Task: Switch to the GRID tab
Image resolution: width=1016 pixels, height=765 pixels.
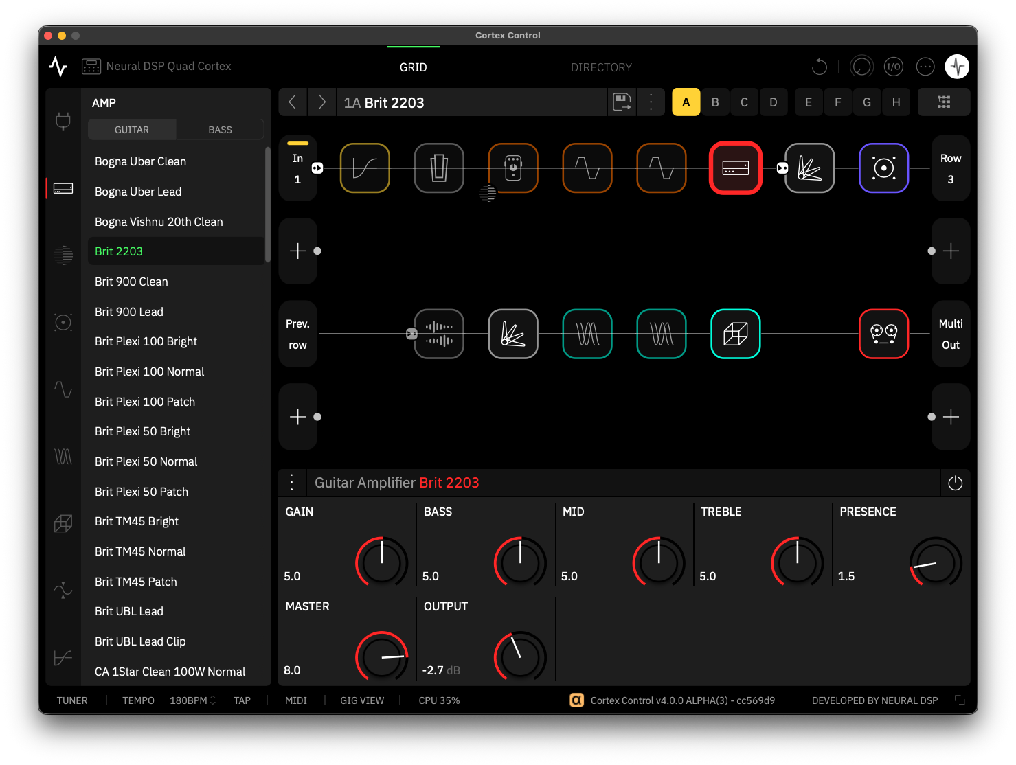Action: pyautogui.click(x=413, y=67)
